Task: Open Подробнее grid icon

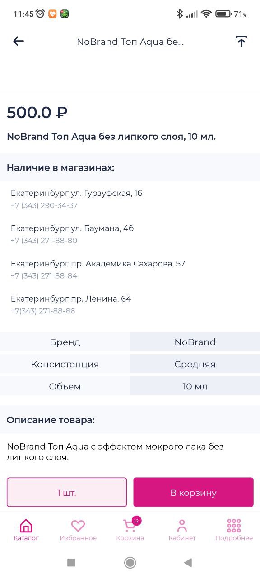Action: (x=234, y=526)
